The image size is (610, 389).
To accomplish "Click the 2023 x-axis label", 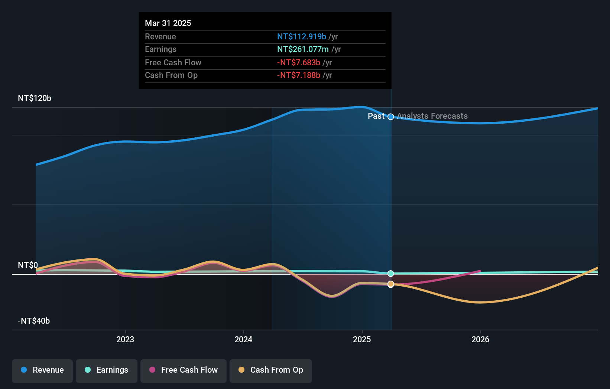I will coord(125,339).
